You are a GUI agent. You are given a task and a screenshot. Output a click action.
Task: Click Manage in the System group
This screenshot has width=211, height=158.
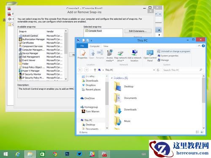163,60
